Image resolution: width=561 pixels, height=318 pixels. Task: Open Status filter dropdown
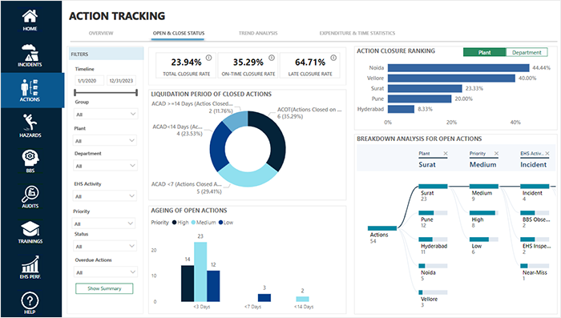105,246
